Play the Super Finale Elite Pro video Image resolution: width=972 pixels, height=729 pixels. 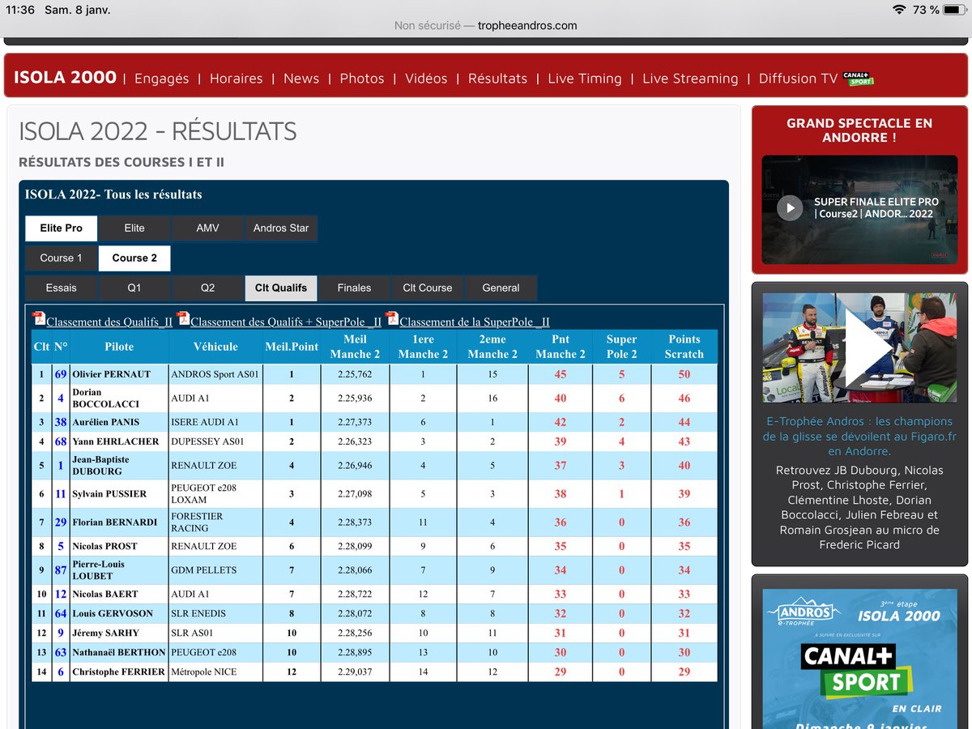tap(790, 208)
